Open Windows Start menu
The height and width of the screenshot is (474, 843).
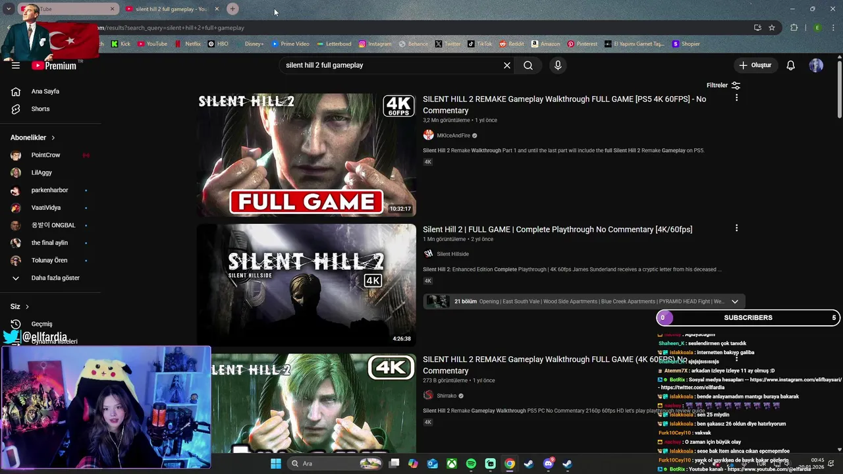pos(276,463)
